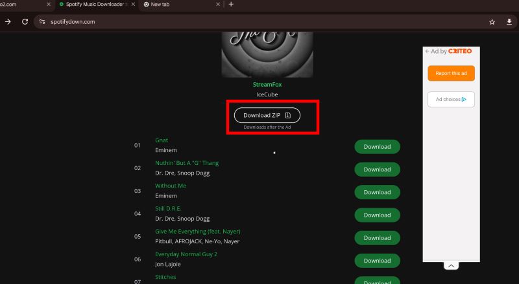The height and width of the screenshot is (284, 519).
Task: Open the Nuthin' But A "G" Thang title
Action: (187, 163)
